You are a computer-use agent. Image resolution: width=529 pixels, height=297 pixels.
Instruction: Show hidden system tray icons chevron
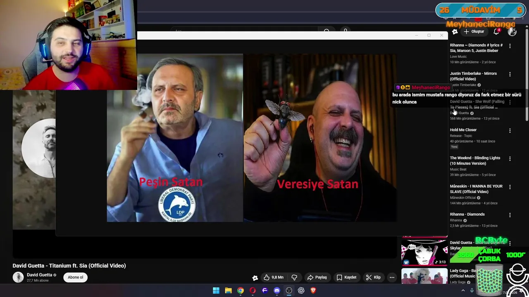[463, 290]
